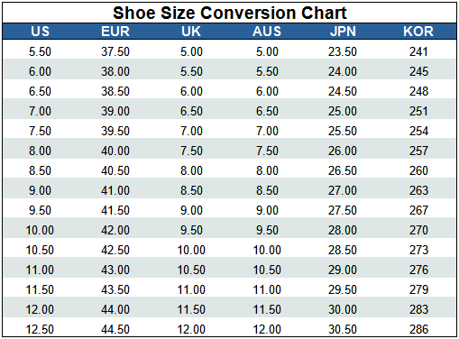Click the KOR 241 cell
Image resolution: width=459 pixels, height=339 pixels.
pyautogui.click(x=418, y=51)
